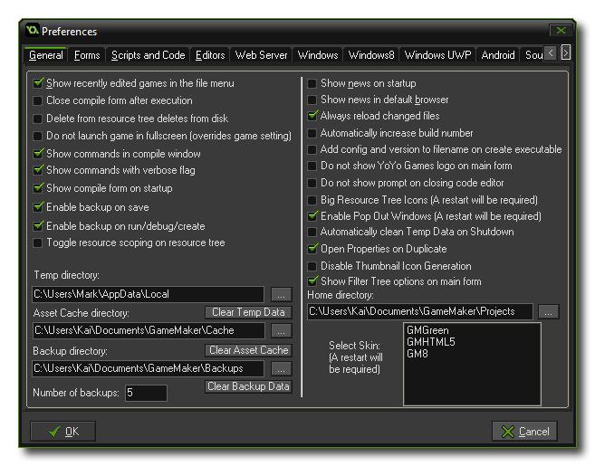Click the Number of backups field
Screen dimensions: 595x466
pos(146,393)
